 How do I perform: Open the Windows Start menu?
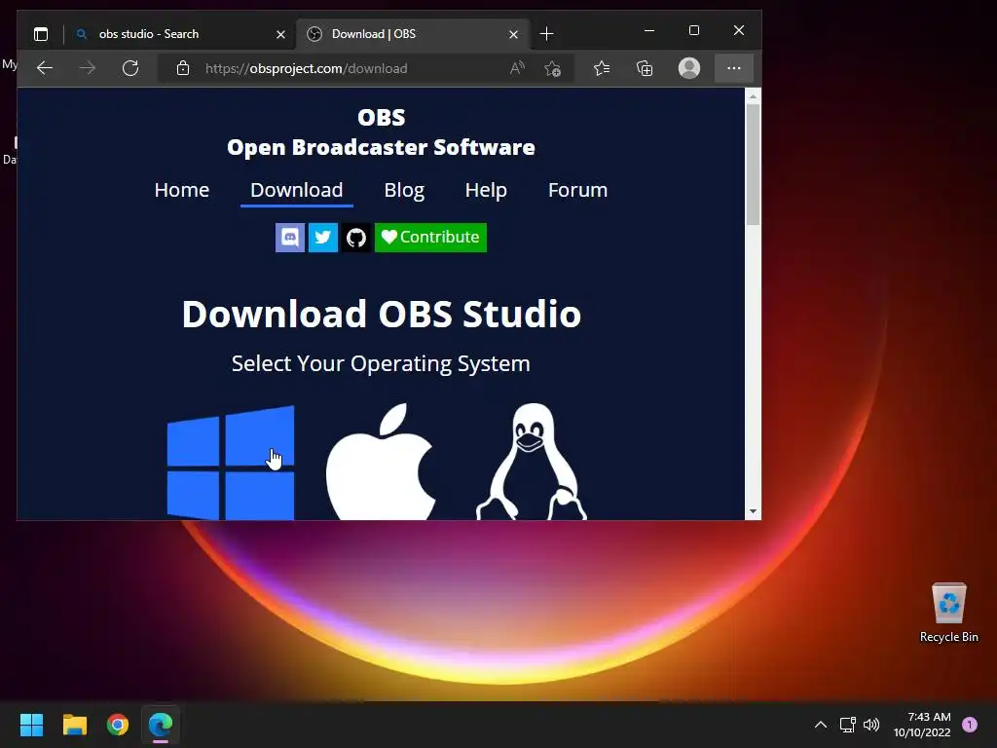pyautogui.click(x=31, y=725)
